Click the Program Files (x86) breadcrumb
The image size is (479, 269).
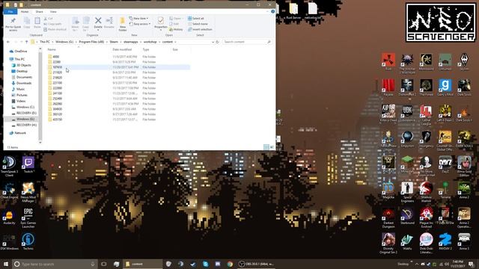[x=91, y=42]
